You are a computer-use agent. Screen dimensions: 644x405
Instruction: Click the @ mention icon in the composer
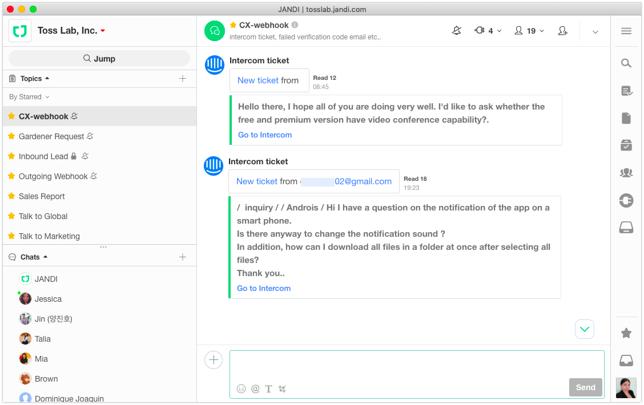pyautogui.click(x=255, y=388)
